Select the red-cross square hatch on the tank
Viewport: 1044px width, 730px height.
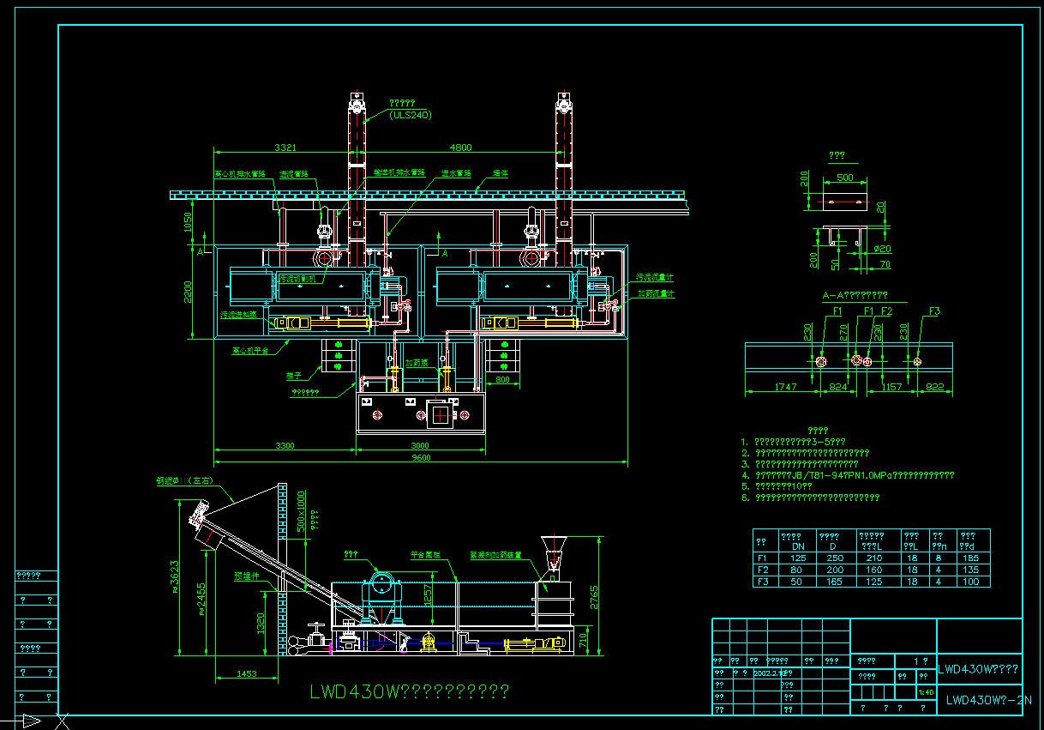(x=439, y=415)
